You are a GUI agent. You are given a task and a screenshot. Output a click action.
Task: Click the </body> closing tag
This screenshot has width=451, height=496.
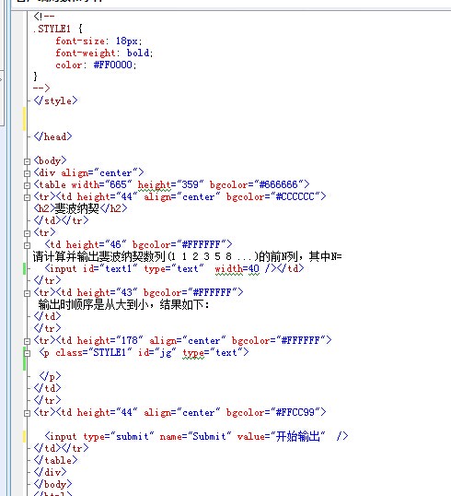coord(52,484)
